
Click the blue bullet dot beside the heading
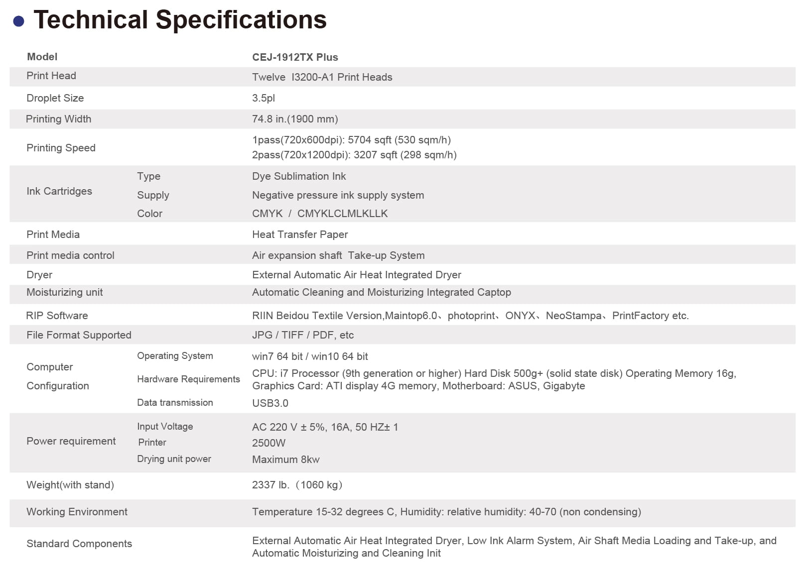pos(18,21)
